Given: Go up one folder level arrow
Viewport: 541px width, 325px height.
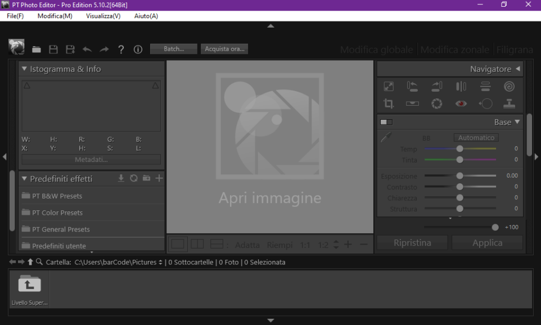Looking at the screenshot, I should click(30, 262).
